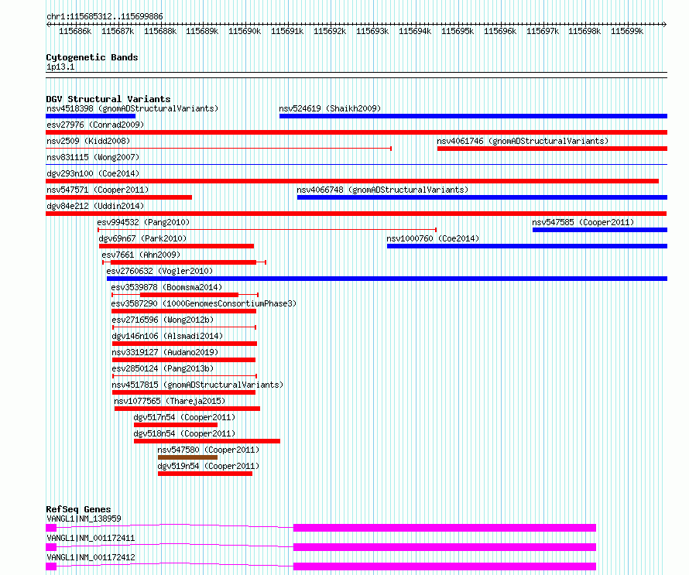Click the magenta exon of VANGL1 NM_001172412

[444, 566]
